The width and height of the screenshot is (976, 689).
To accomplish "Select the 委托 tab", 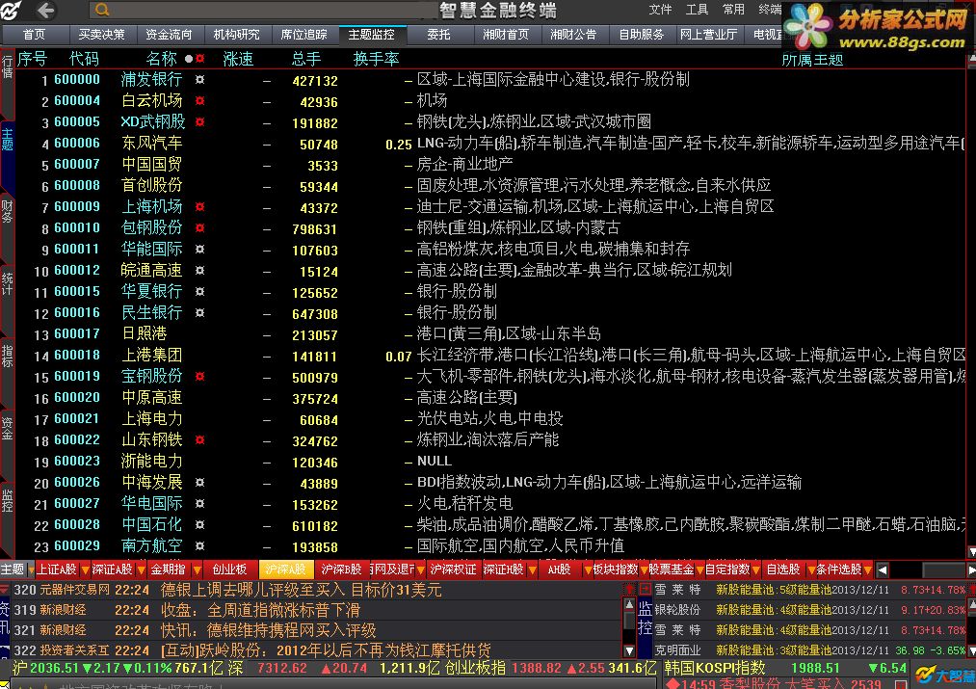I will (x=438, y=35).
